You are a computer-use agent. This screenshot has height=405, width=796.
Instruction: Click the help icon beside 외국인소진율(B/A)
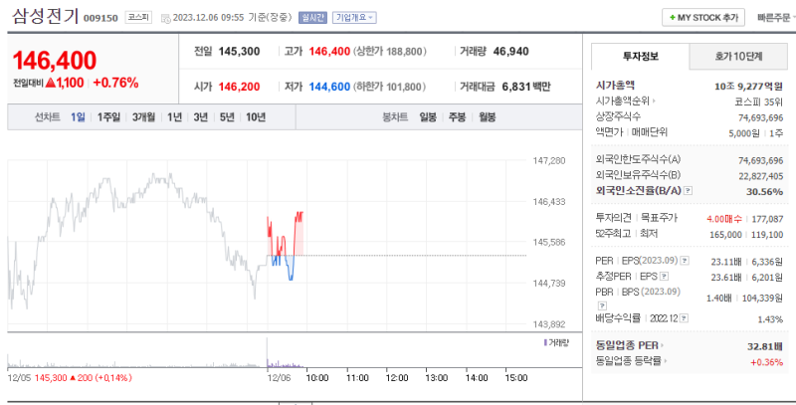tap(688, 191)
